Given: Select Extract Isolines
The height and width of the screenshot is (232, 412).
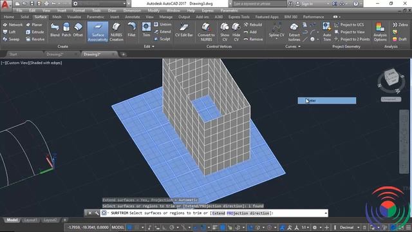Looking at the screenshot, I should click(294, 32).
